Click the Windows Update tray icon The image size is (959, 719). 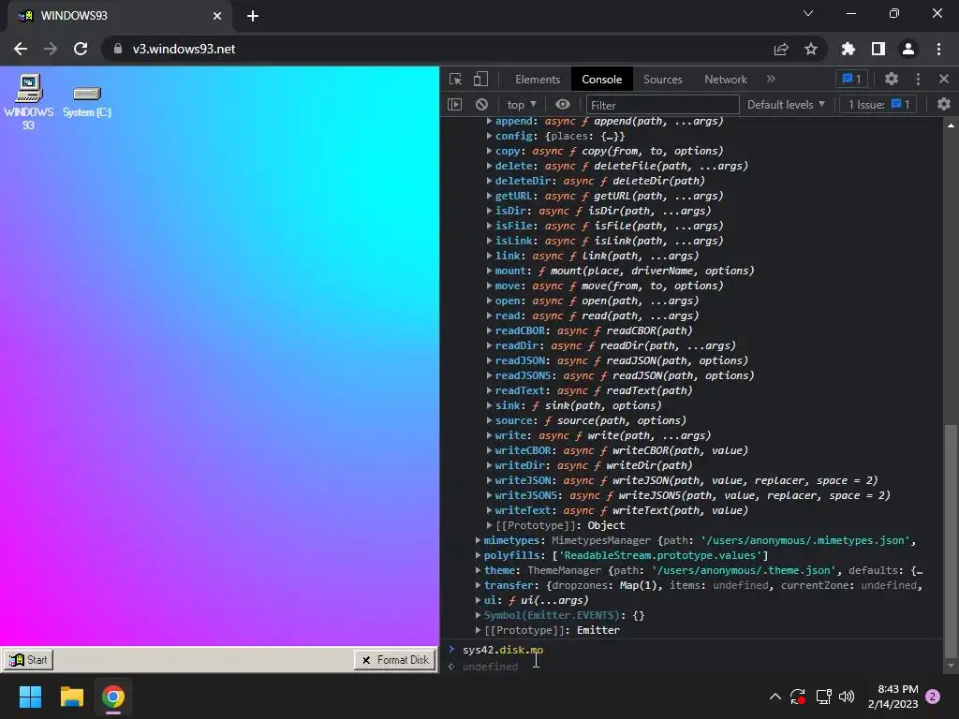797,697
